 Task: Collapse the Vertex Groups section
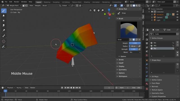[157, 38]
